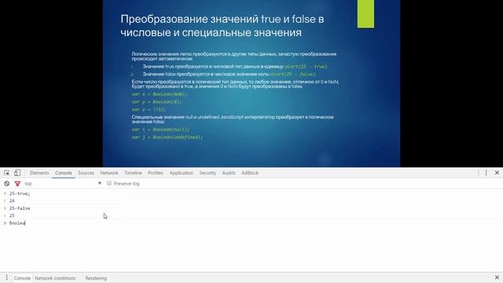Click the console entry '25-true;'
This screenshot has width=503, height=283.
[x=20, y=193]
